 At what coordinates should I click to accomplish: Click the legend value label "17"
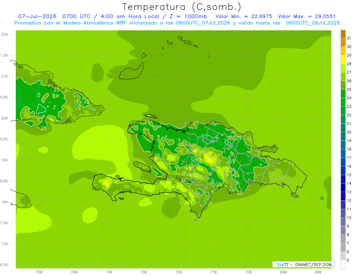click(349, 158)
